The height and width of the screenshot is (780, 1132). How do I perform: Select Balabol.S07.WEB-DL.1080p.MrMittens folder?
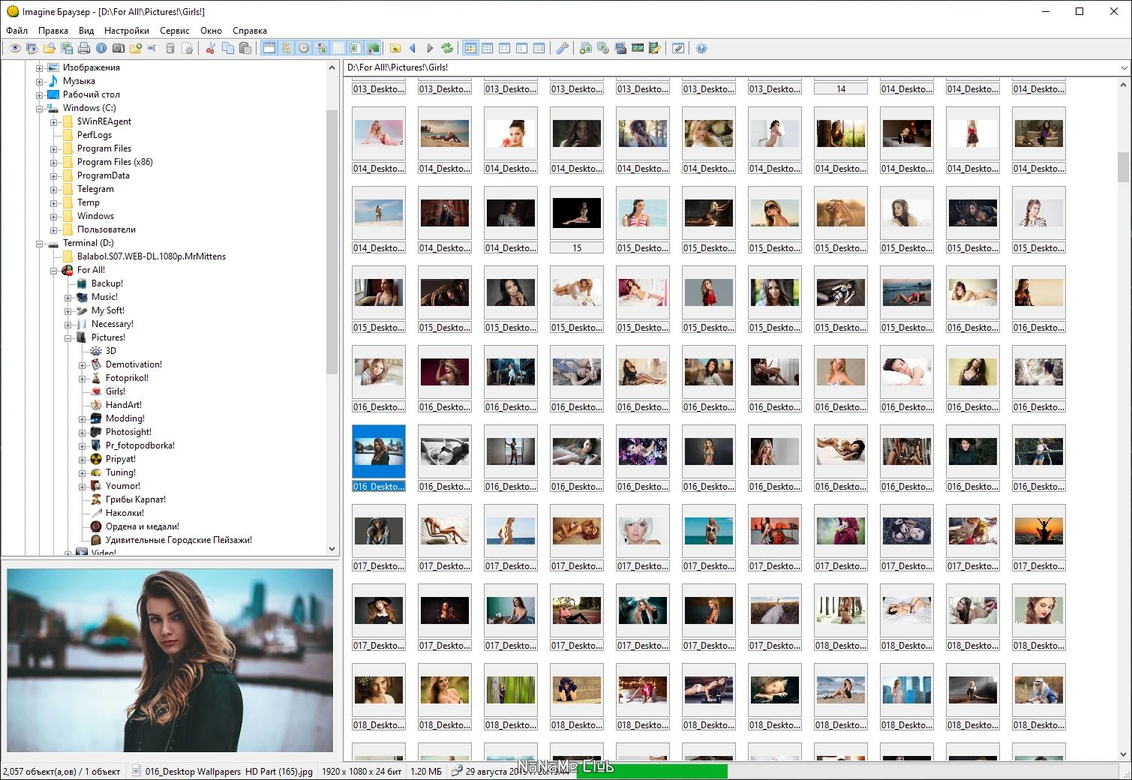coord(152,256)
